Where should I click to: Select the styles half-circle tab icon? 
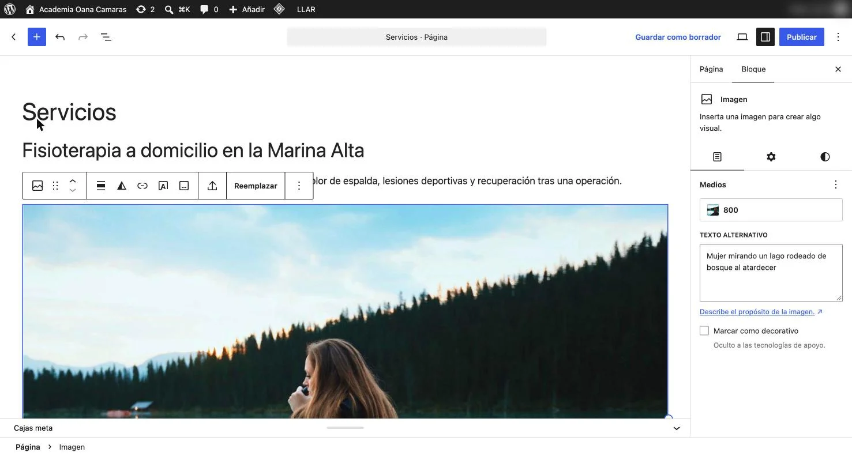click(825, 157)
